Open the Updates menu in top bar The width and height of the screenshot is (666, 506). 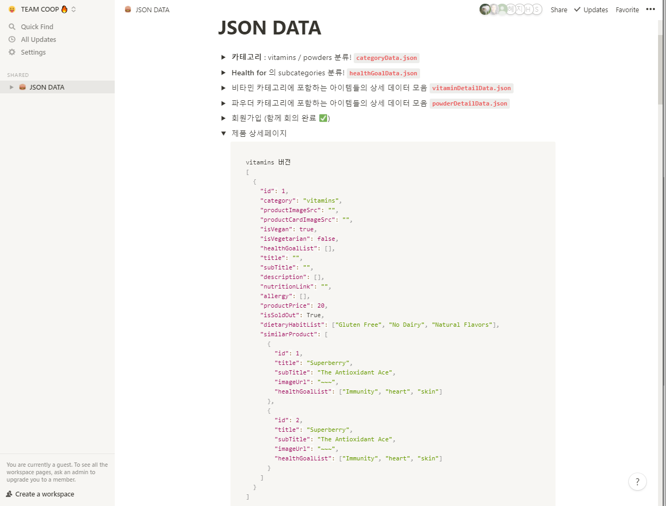coord(591,10)
